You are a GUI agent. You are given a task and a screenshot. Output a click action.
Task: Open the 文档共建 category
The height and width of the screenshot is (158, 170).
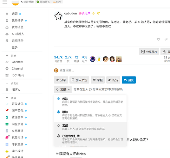(x=17, y=131)
